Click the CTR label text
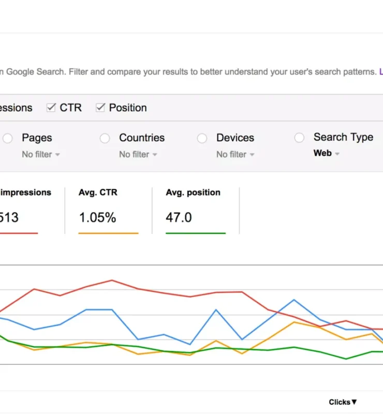 (x=70, y=108)
